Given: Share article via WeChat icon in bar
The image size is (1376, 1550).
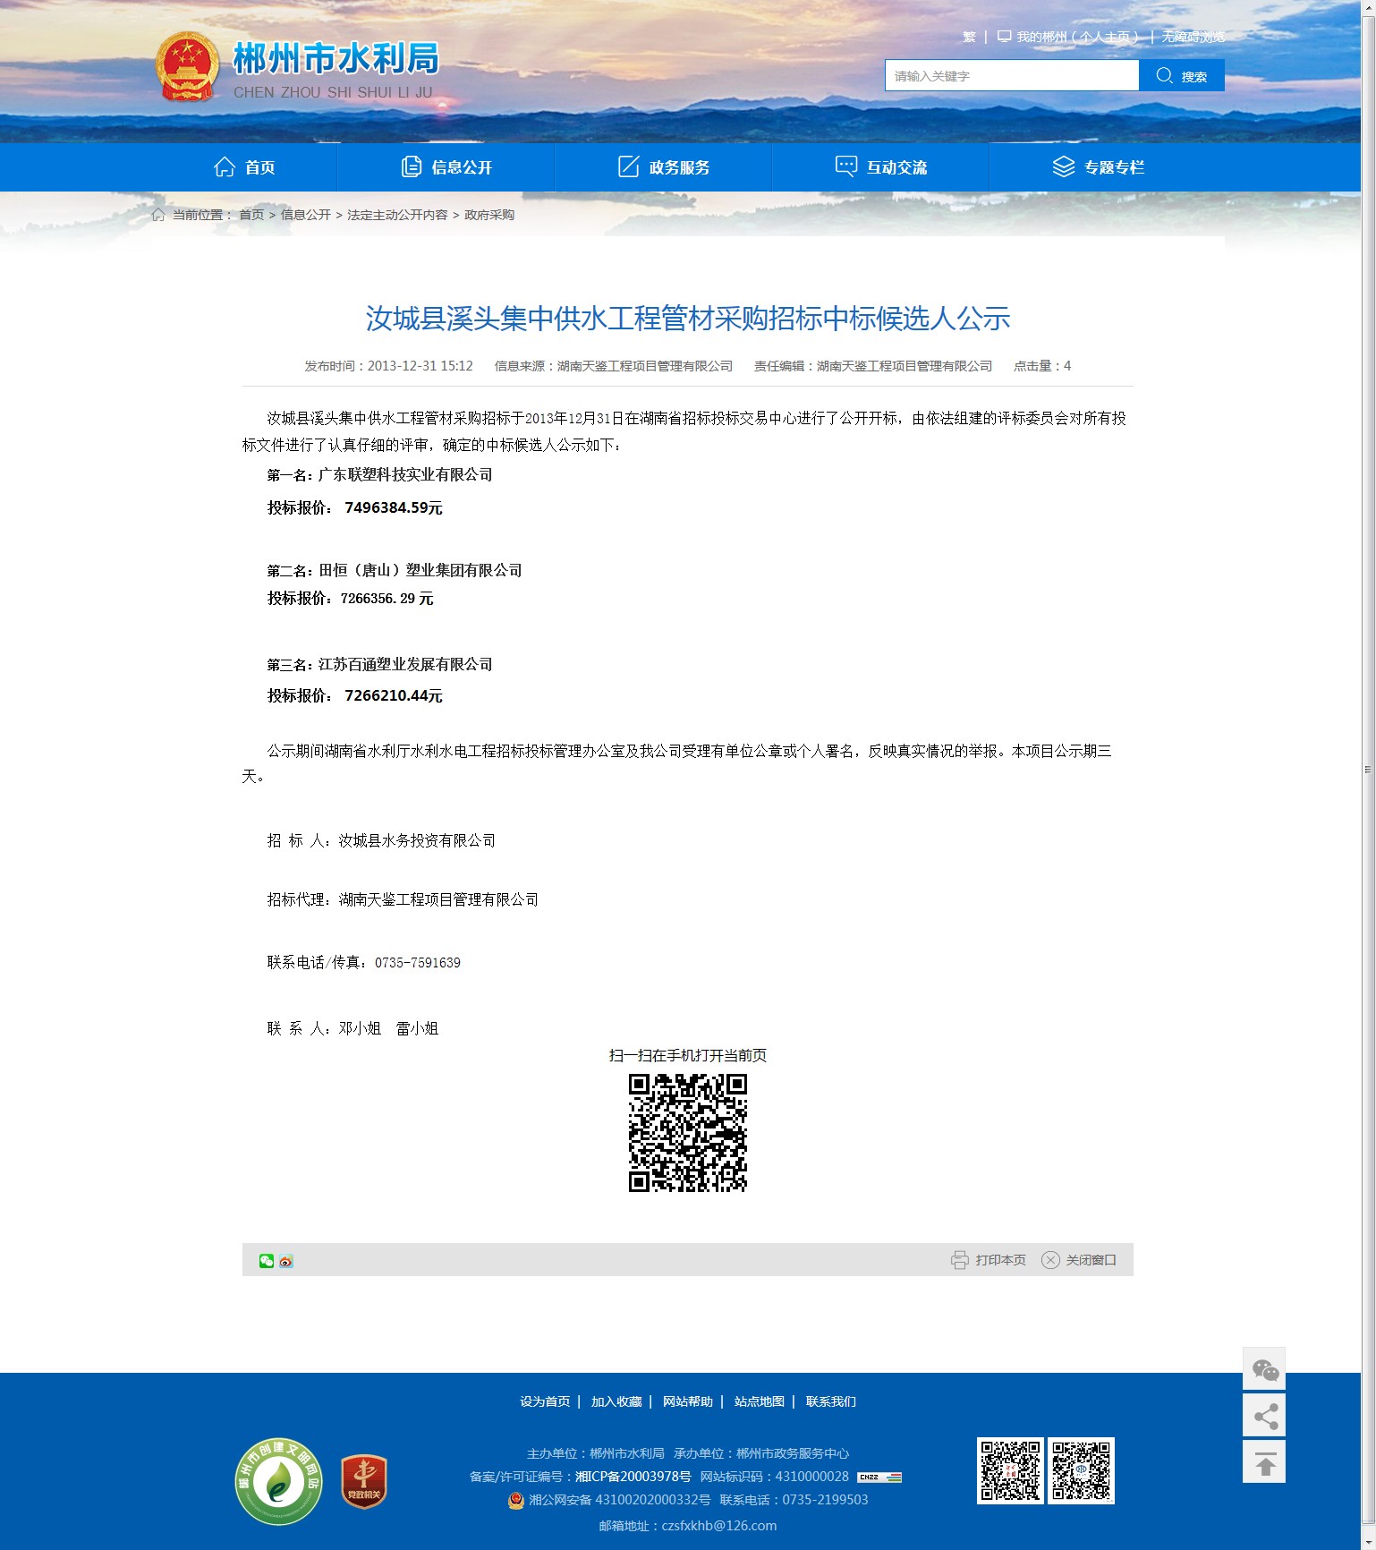Looking at the screenshot, I should [267, 1261].
